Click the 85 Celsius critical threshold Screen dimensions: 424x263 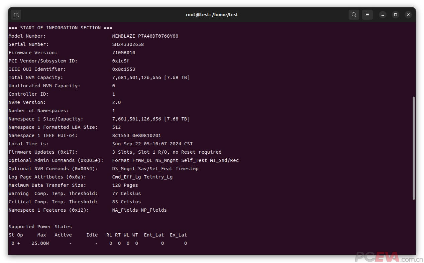coord(126,202)
